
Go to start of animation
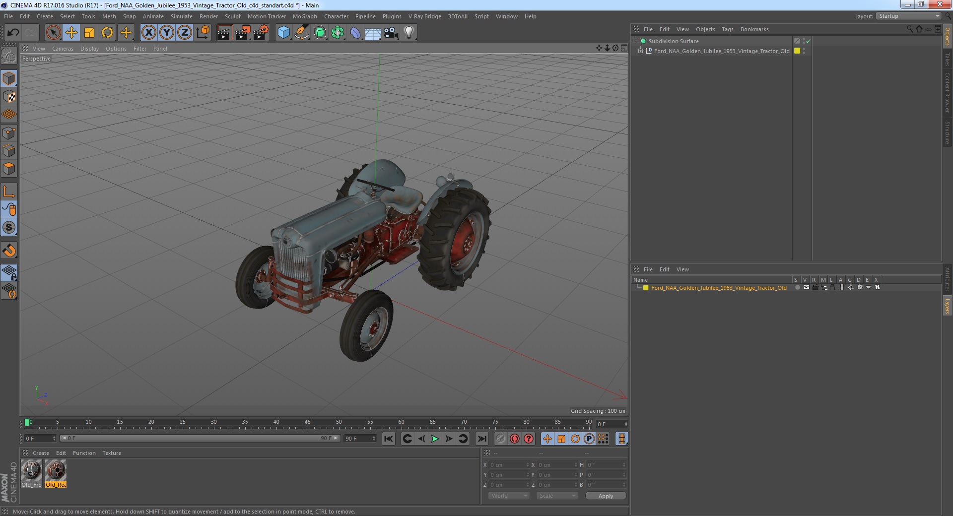point(389,439)
